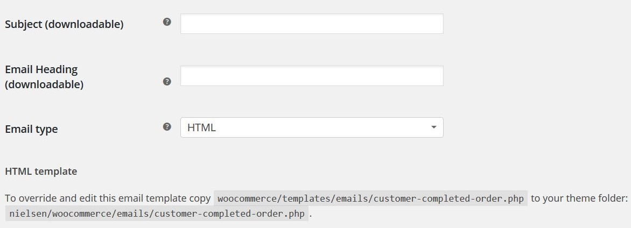Click the phrase "to your theme folder:"
The image size is (631, 228).
(579, 198)
